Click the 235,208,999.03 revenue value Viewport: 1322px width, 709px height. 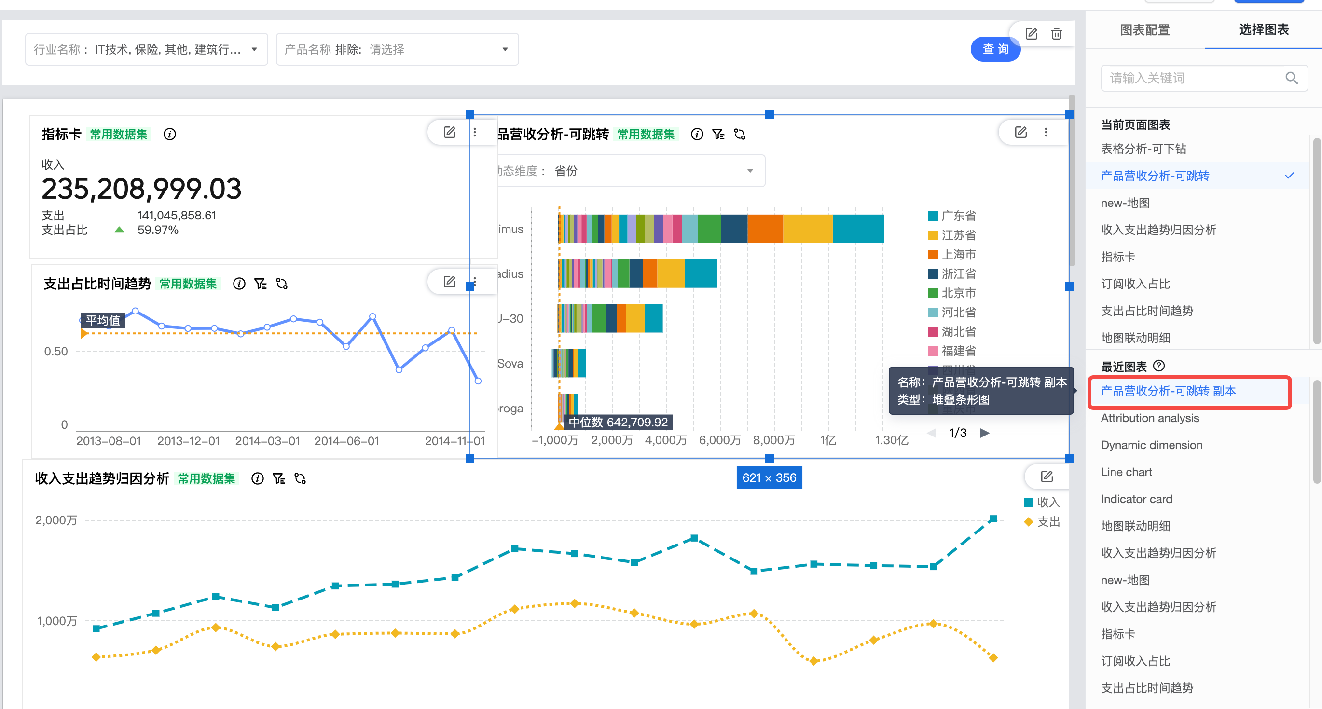click(141, 189)
